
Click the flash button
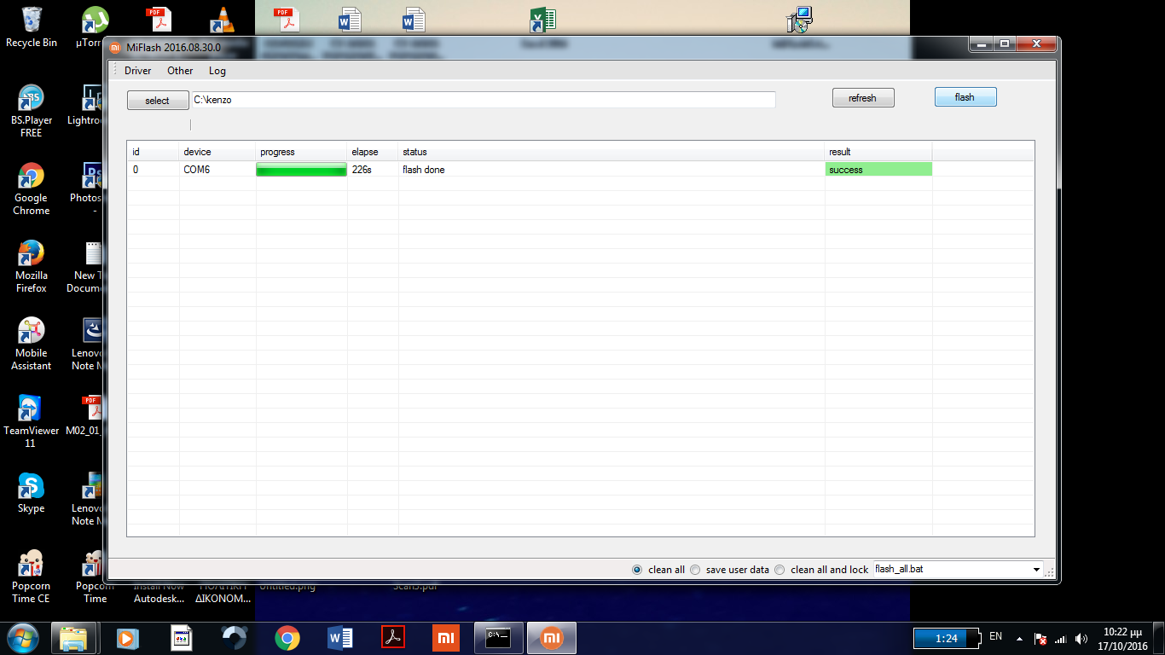(x=965, y=97)
